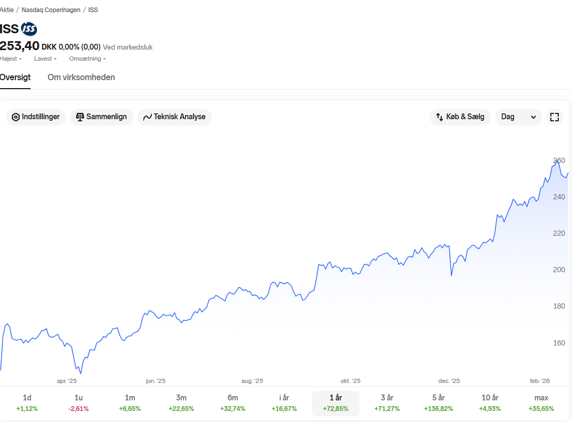Click the Lavest label

[43, 59]
